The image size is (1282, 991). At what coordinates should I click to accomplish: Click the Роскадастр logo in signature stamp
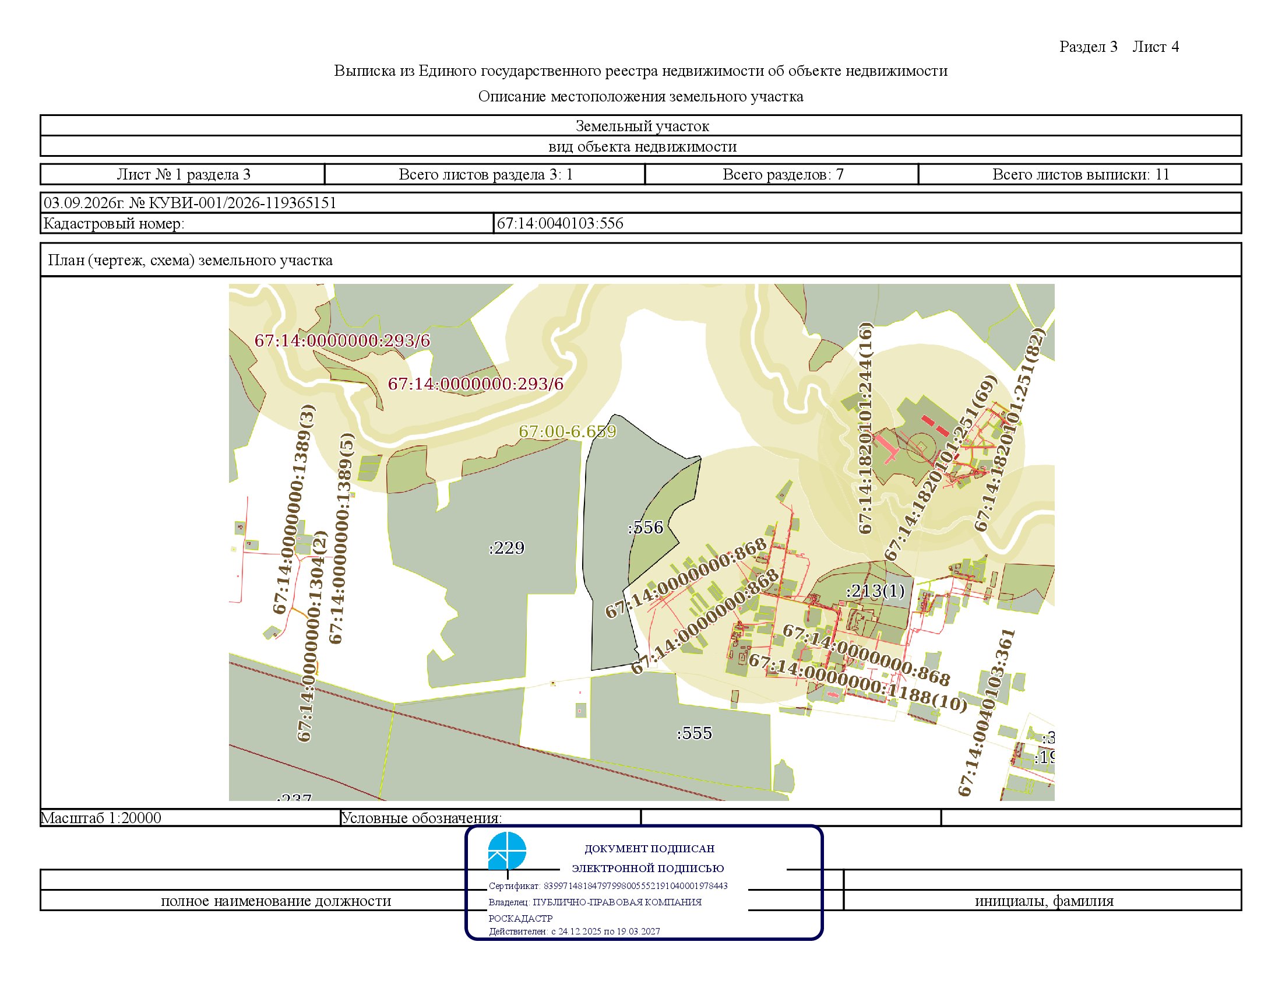pos(507,851)
